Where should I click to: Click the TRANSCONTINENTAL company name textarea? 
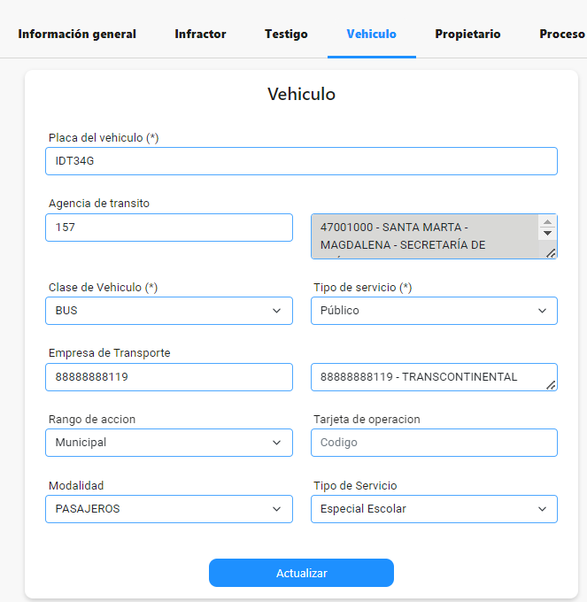click(434, 377)
